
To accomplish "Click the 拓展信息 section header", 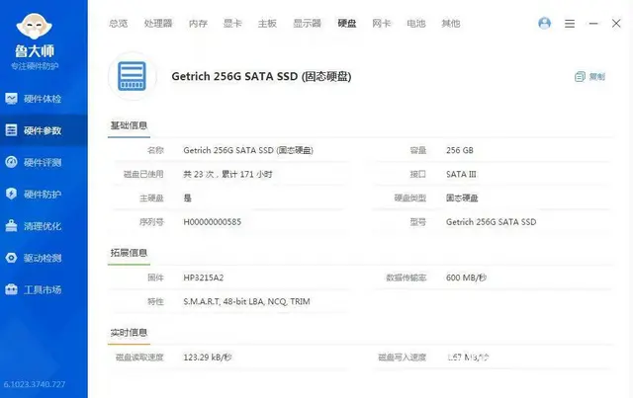I will (129, 253).
